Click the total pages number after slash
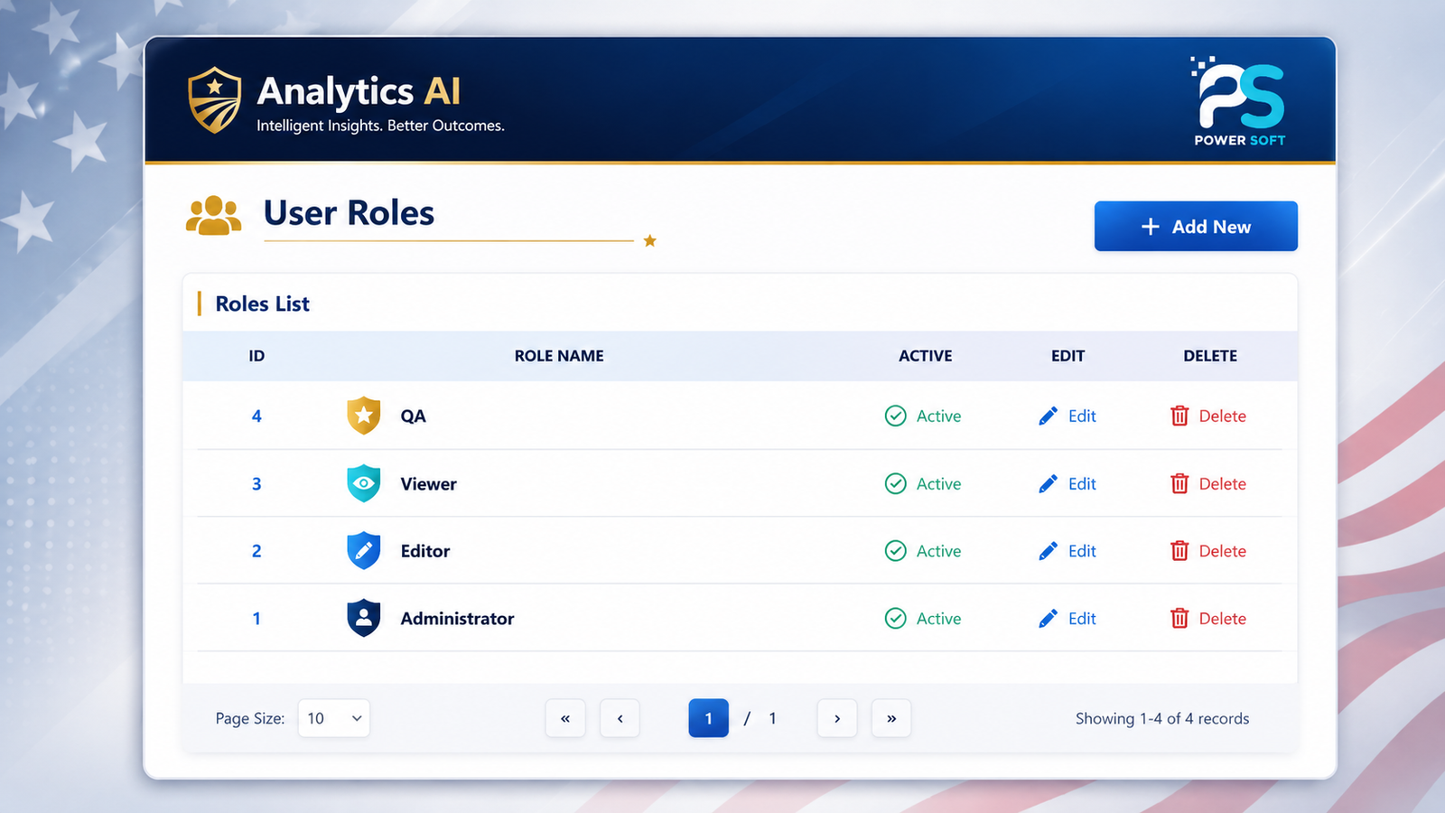This screenshot has width=1445, height=813. coord(772,718)
